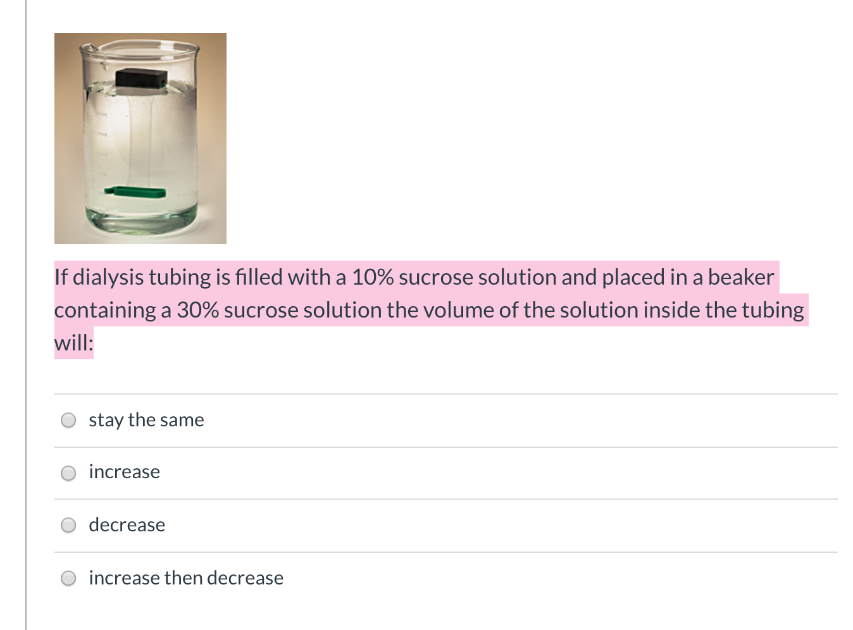Click the "decrease" answer text
853x630 pixels.
tap(127, 524)
